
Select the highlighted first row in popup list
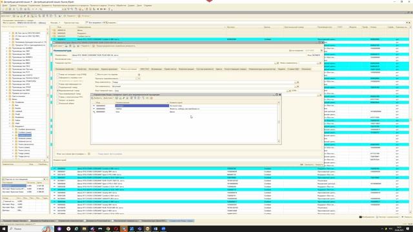[x=185, y=106]
